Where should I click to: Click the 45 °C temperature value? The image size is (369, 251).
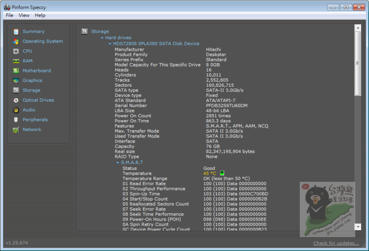[210, 173]
